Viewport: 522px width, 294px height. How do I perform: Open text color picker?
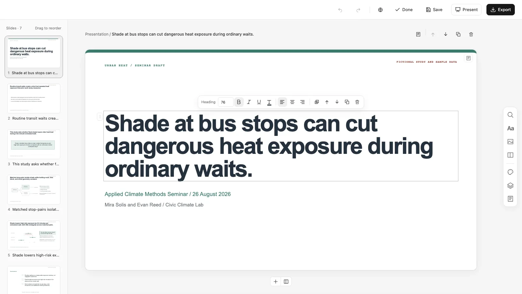click(x=269, y=102)
